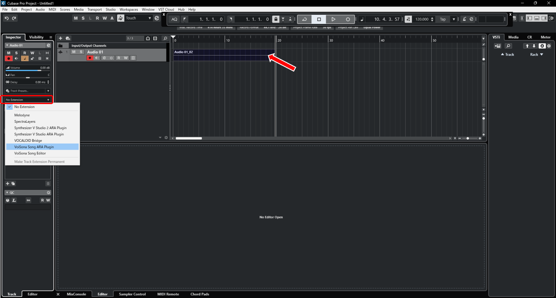Solo Audio 01 with the track-row S button

(x=80, y=52)
